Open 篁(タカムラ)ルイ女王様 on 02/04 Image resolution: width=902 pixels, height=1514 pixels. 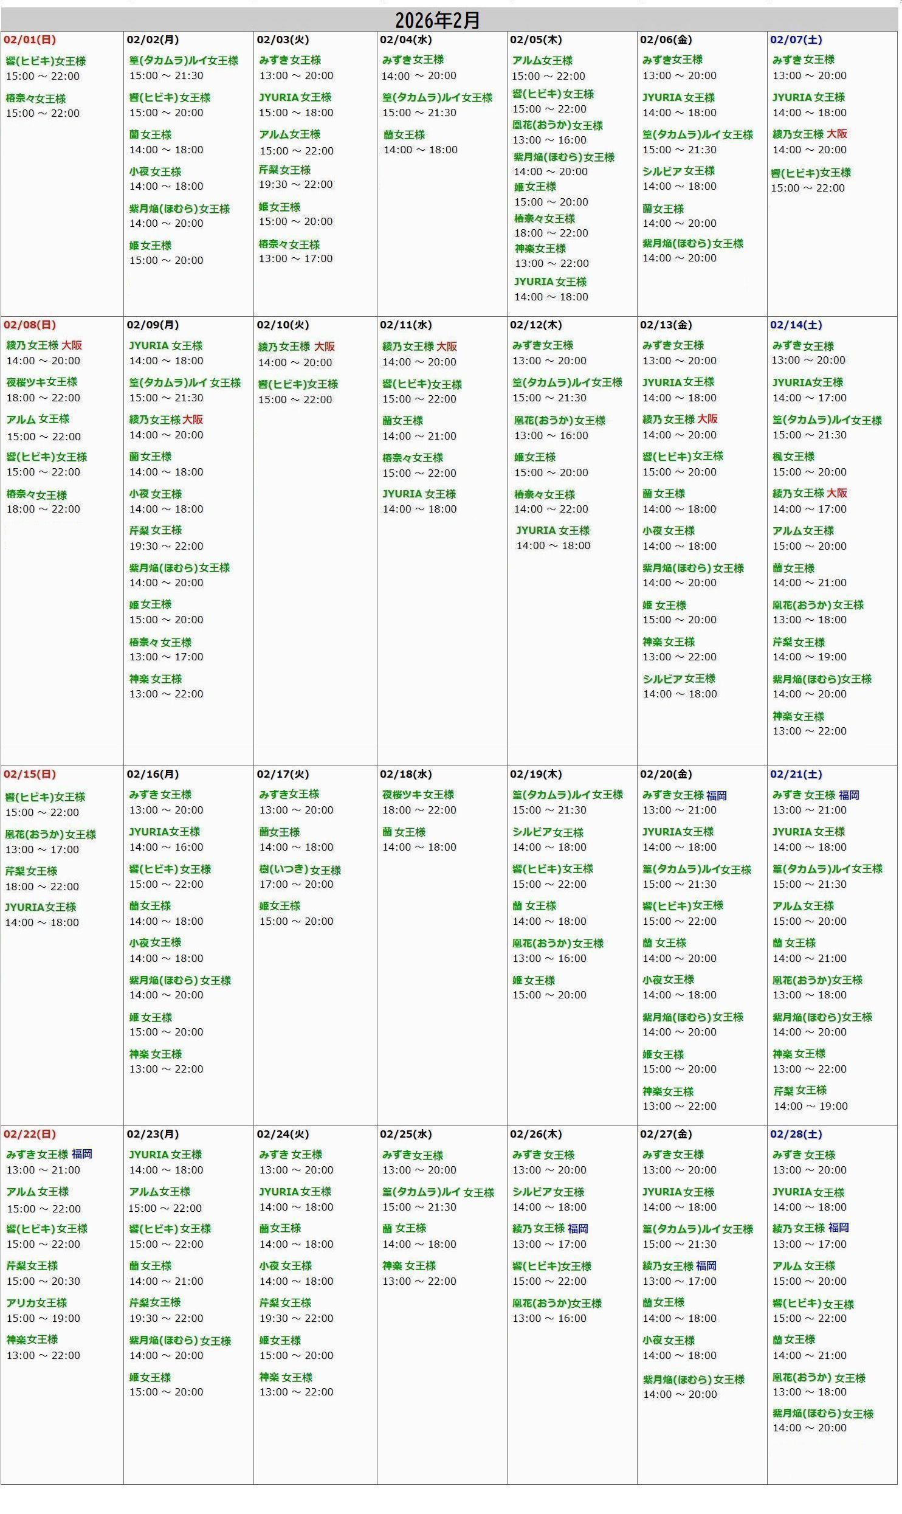pyautogui.click(x=437, y=98)
